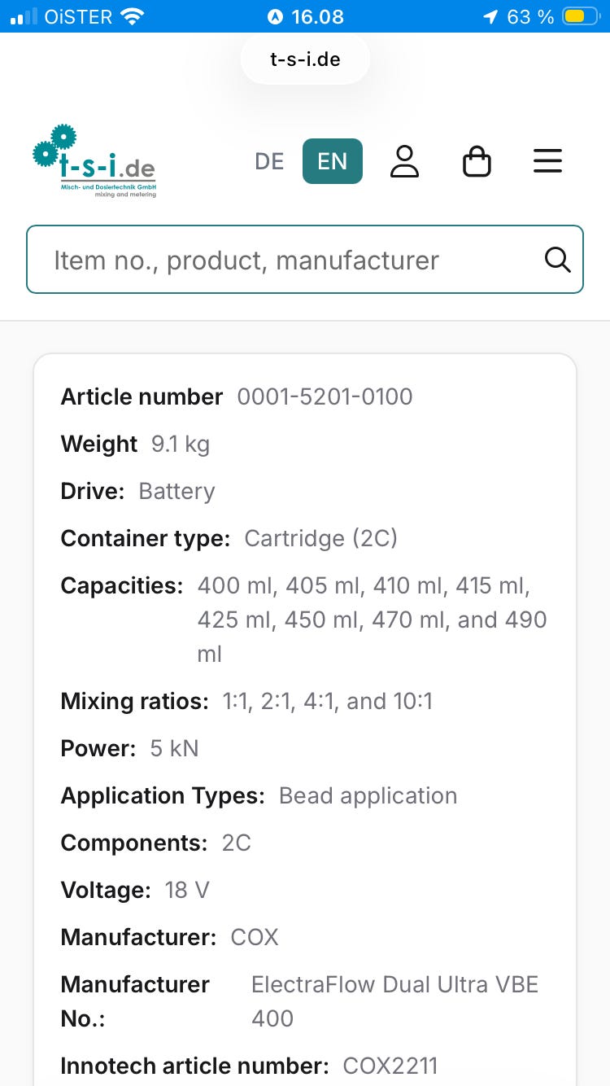Open the user account icon
The height and width of the screenshot is (1086, 610).
click(404, 161)
